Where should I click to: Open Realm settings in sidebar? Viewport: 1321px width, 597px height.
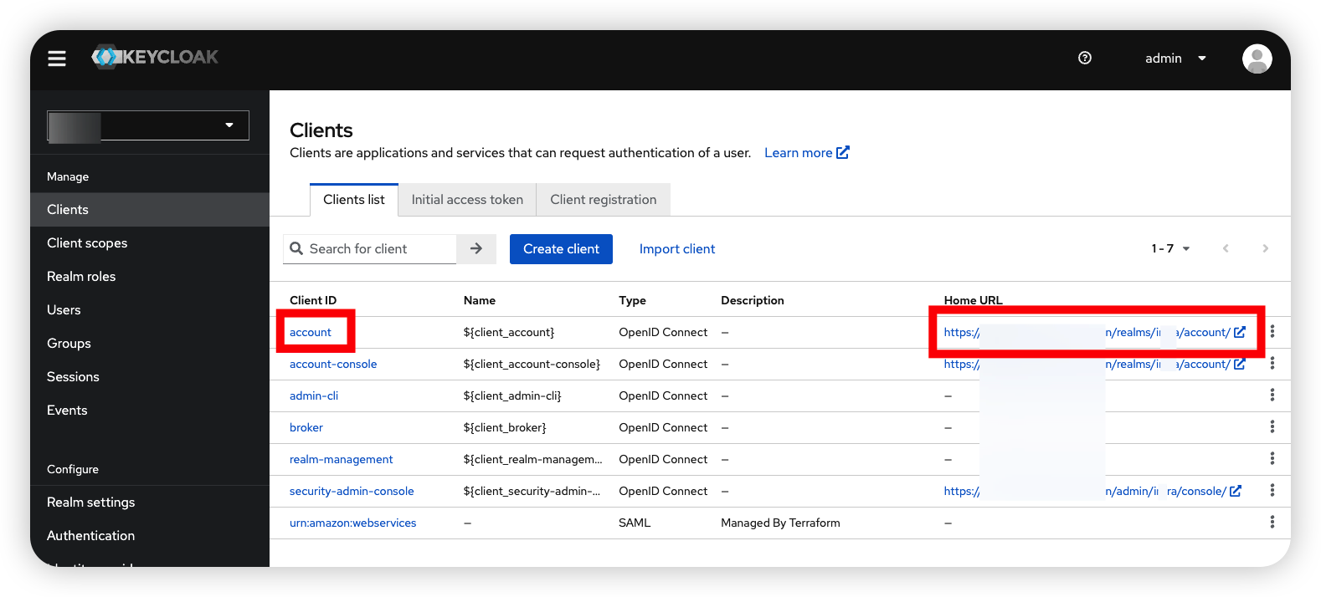pos(150,503)
